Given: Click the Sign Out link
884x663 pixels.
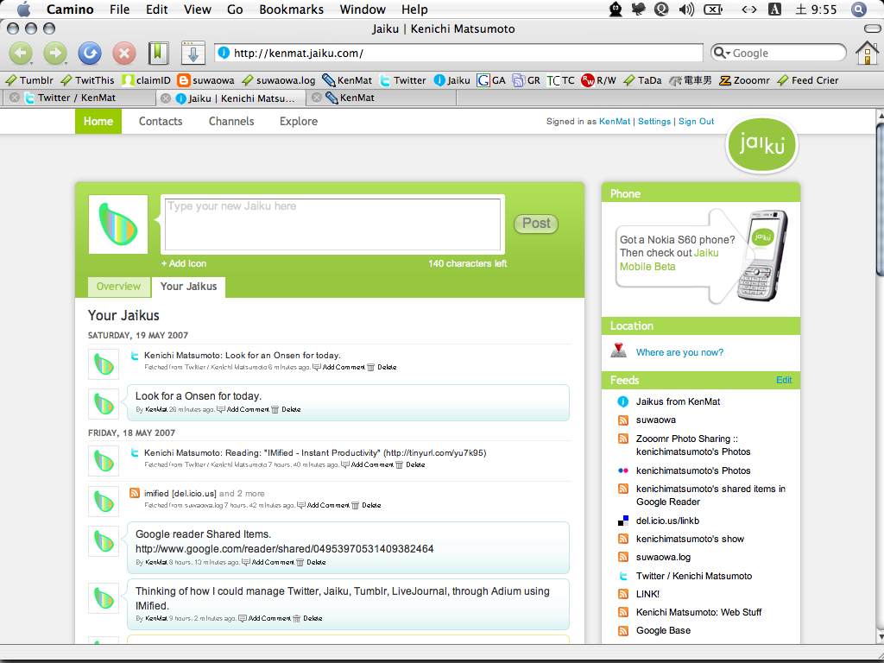Looking at the screenshot, I should coord(697,121).
